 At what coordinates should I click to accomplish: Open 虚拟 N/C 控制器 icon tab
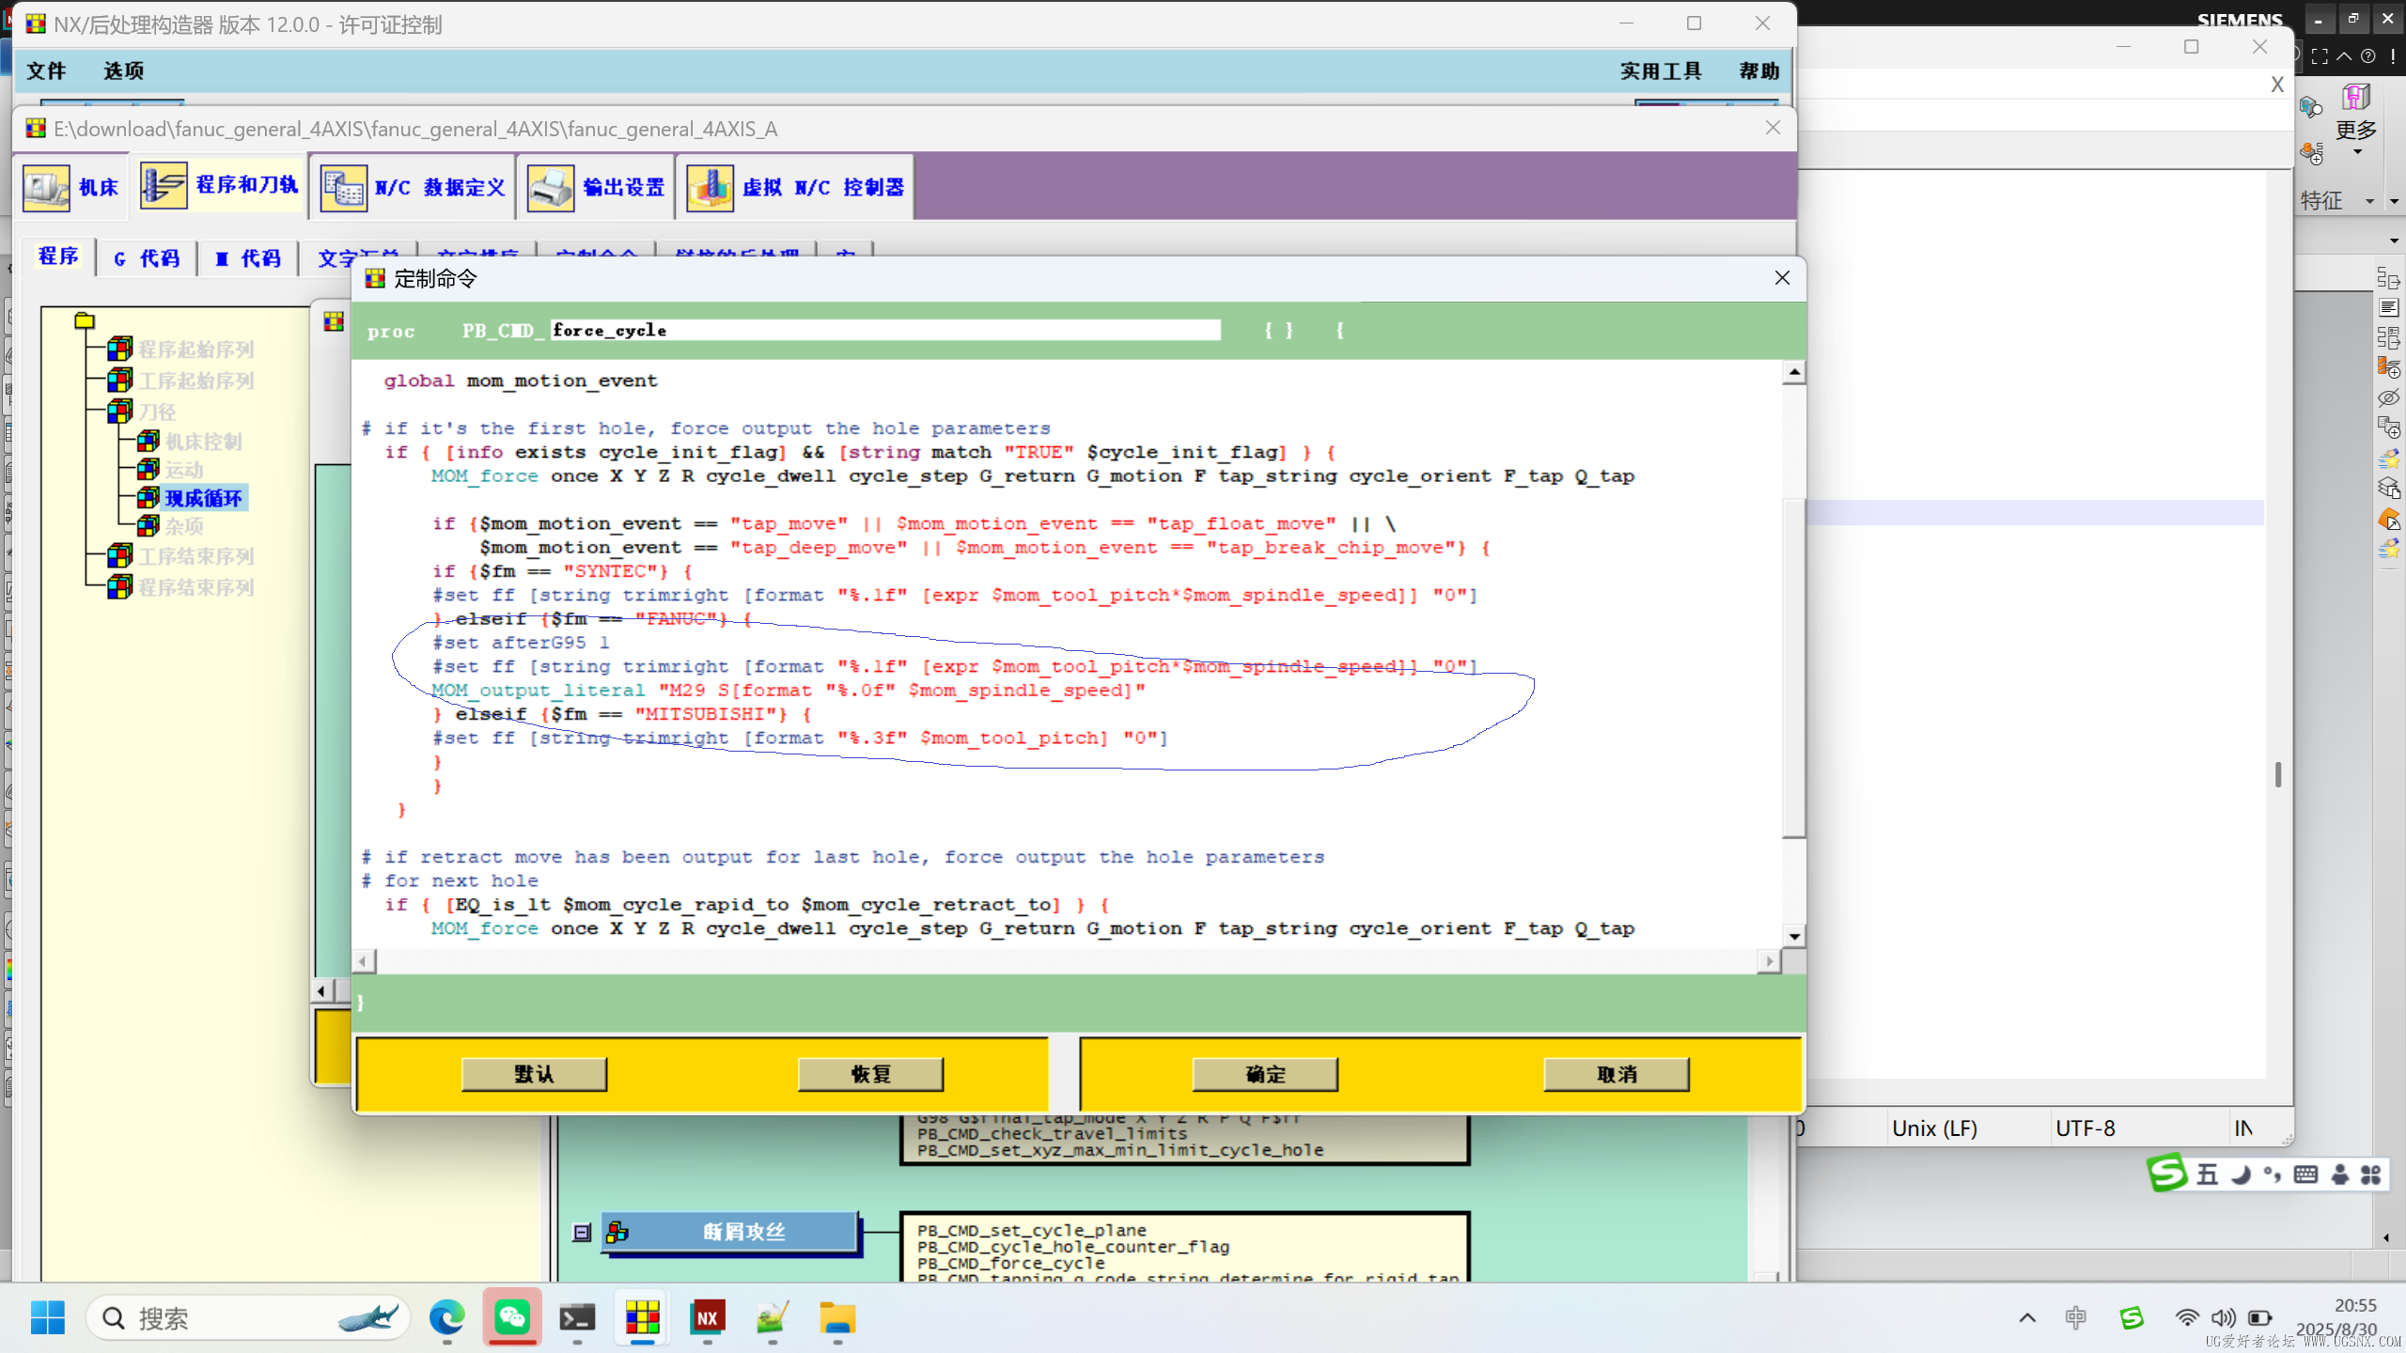(x=711, y=187)
